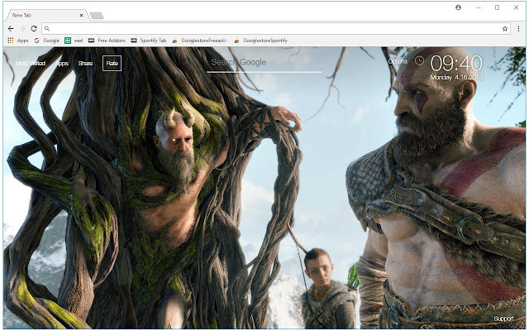Click the forward navigation arrow

[22, 29]
